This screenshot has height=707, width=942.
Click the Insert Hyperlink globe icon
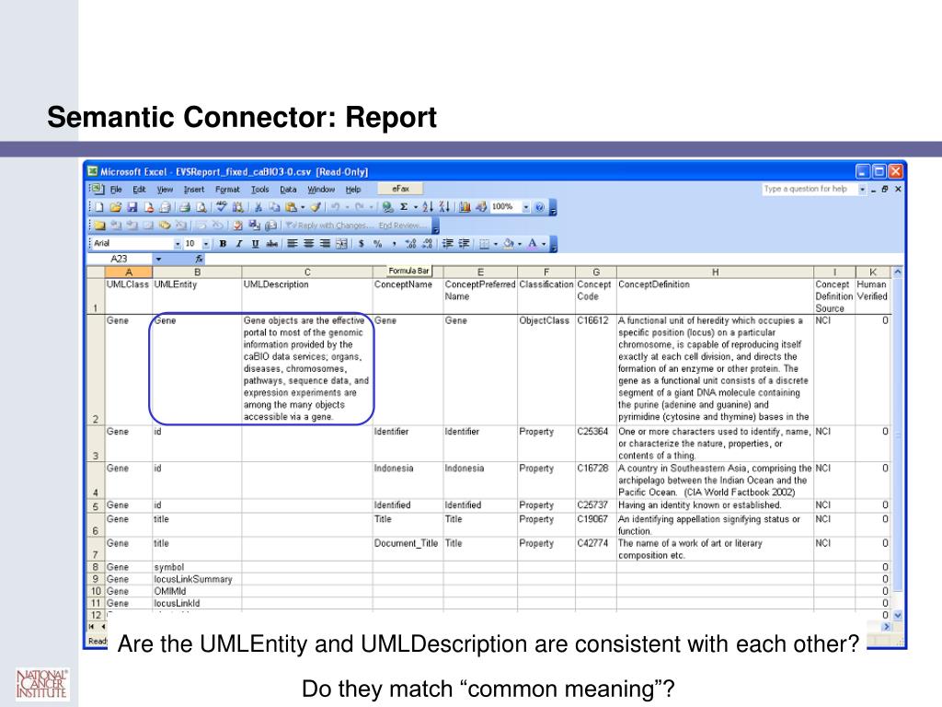pos(387,207)
